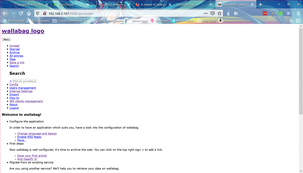
Task: Go back with the browser back arrow
Action: [x=5, y=13]
